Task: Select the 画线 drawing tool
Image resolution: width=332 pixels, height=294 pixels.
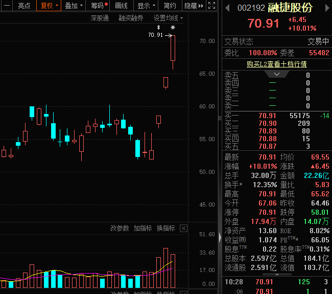Action: tap(122, 6)
